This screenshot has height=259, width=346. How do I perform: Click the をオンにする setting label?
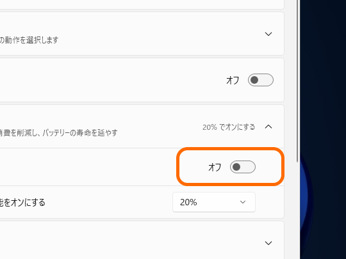[x=22, y=202]
